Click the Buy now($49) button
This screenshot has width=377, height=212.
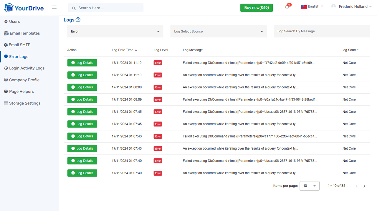tap(256, 8)
